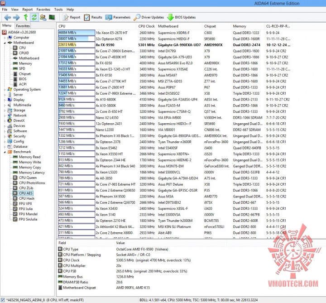
Task: Select Memory Read benchmark
Action: (x=27, y=157)
